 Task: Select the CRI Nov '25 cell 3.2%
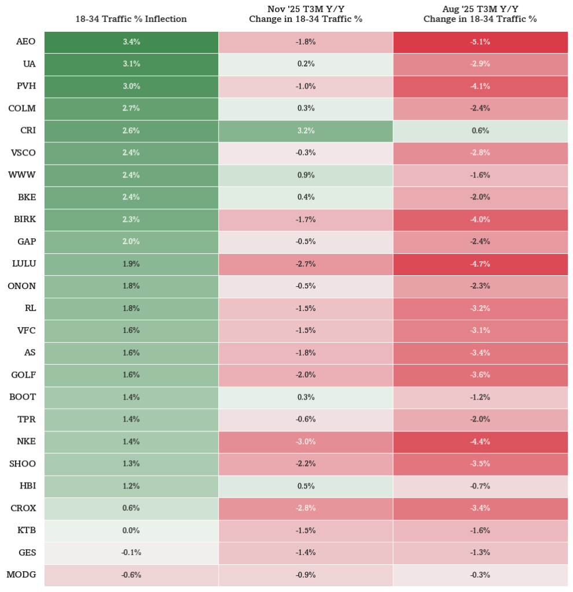(306, 131)
